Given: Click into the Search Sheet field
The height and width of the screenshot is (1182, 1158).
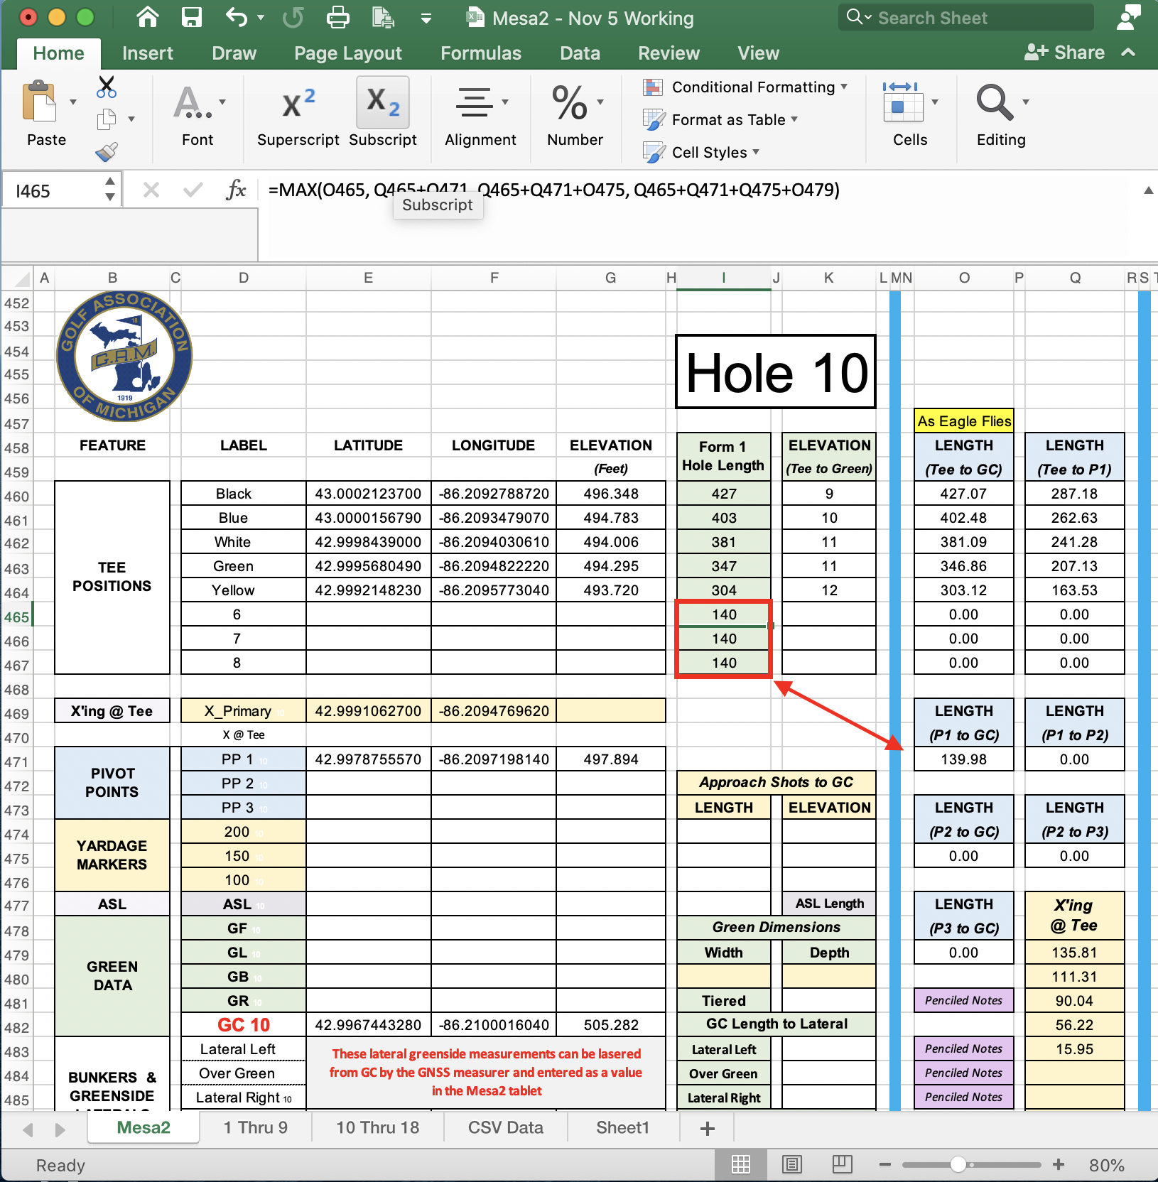Looking at the screenshot, I should (x=966, y=18).
